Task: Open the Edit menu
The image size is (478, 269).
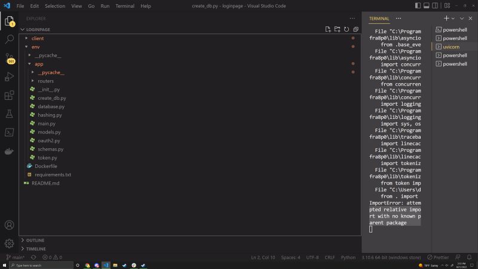Action: (x=35, y=6)
